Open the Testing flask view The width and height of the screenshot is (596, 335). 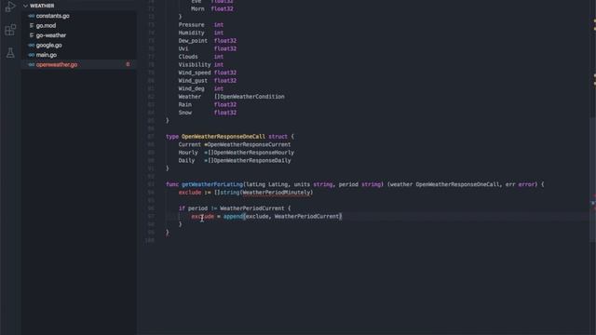(x=10, y=53)
